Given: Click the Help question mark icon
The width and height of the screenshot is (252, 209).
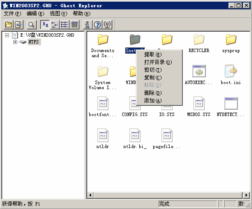Looking at the screenshot, I should click(97, 25).
